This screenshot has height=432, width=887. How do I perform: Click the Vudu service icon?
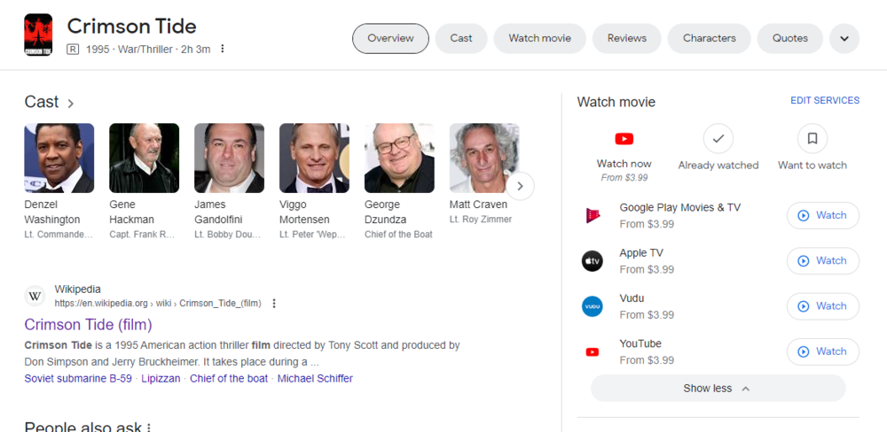[x=592, y=306]
